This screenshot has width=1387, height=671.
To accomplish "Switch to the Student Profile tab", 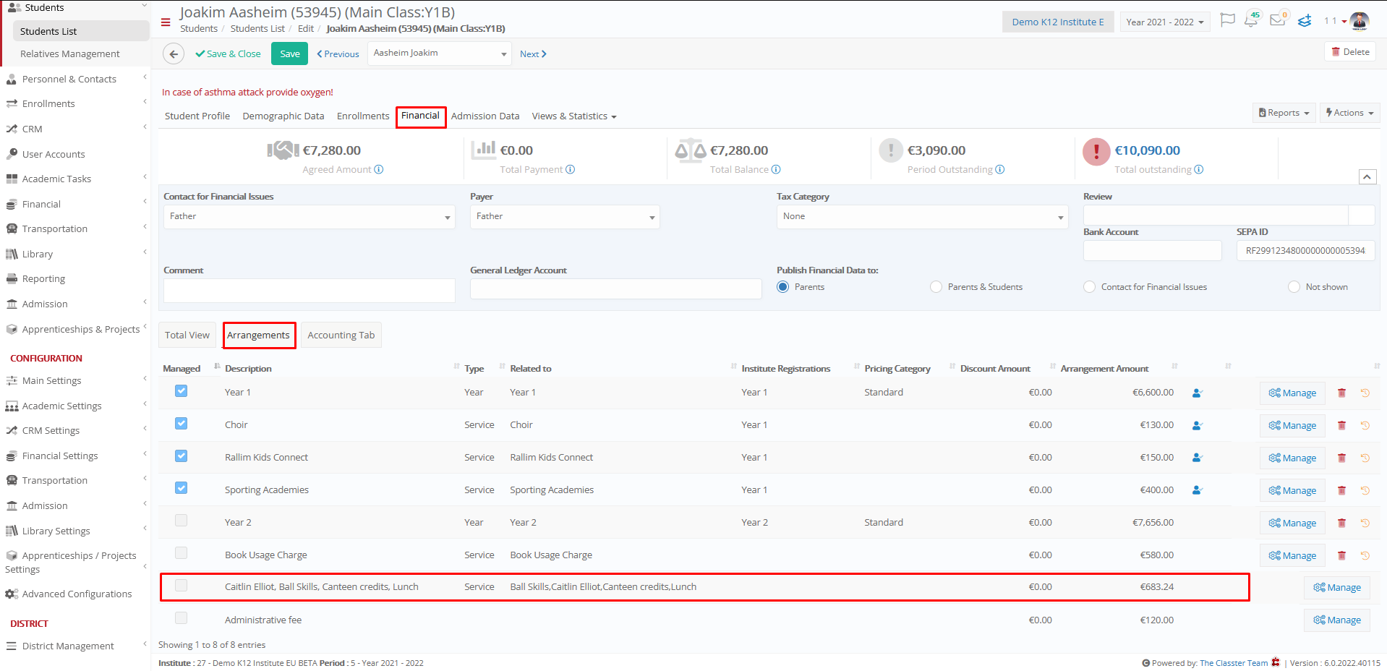I will [197, 116].
